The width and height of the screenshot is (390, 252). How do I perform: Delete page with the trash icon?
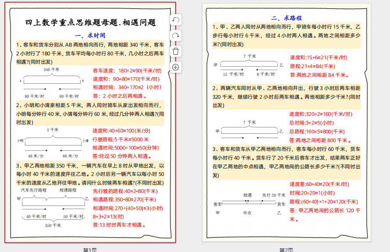point(175,51)
